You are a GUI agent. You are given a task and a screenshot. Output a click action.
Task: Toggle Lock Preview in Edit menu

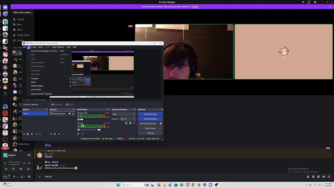tap(36, 90)
